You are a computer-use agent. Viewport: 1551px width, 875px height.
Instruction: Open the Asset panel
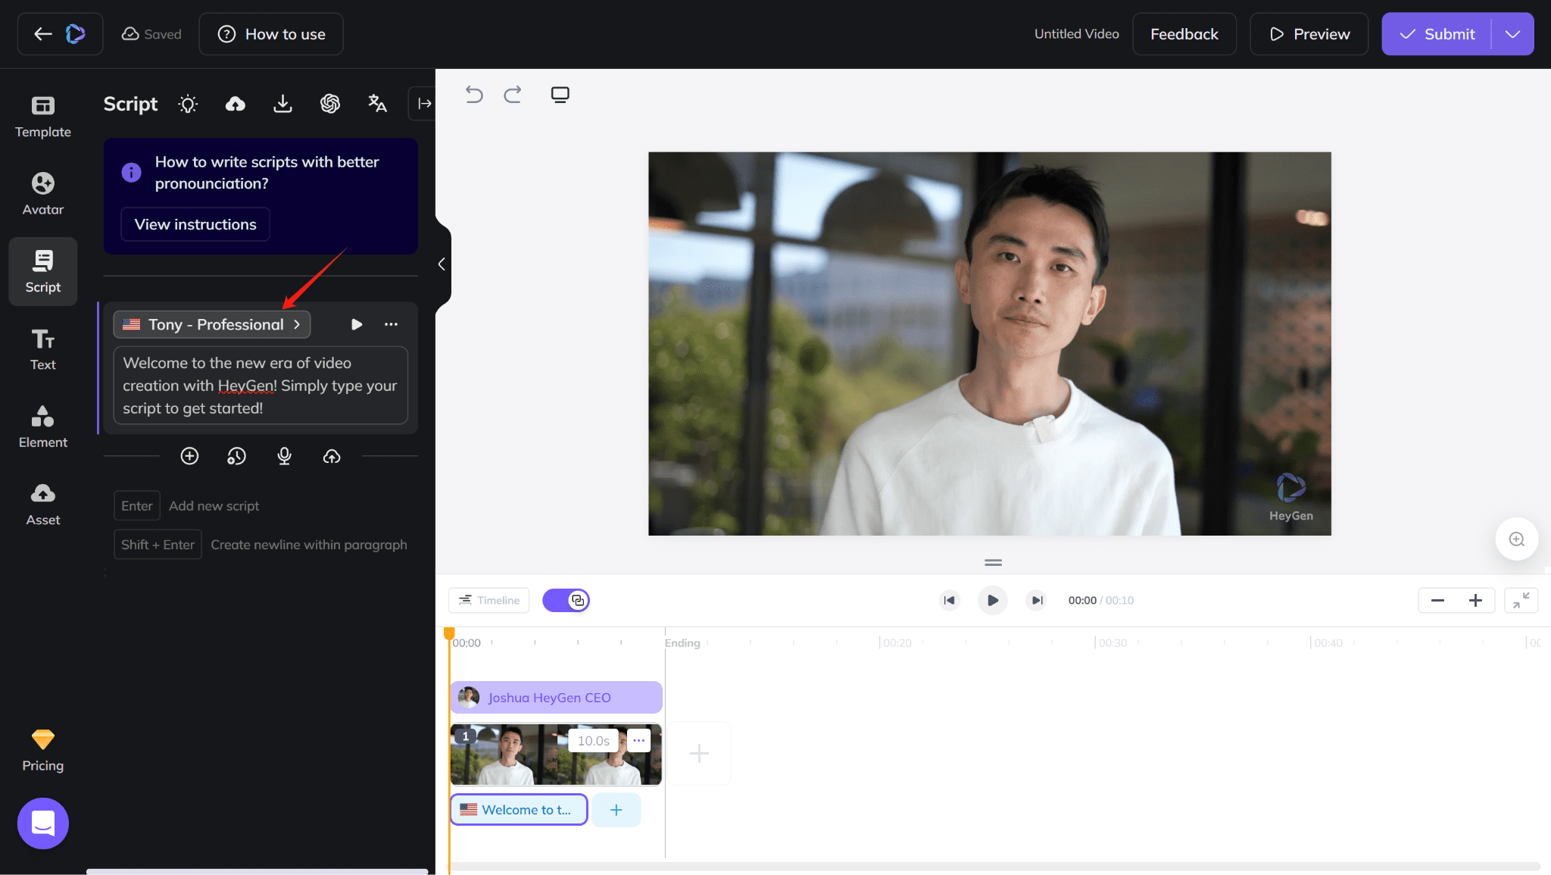[42, 503]
